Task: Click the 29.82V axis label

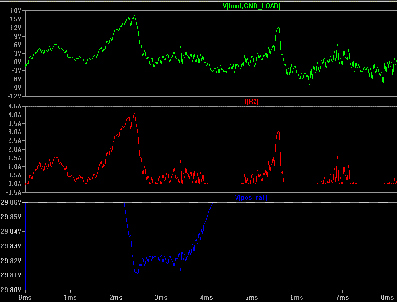Action: click(x=11, y=261)
